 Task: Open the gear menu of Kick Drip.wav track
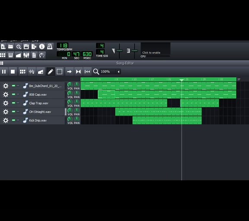[6, 120]
